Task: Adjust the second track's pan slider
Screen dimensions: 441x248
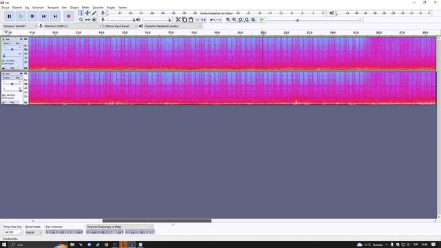Action: (12, 90)
